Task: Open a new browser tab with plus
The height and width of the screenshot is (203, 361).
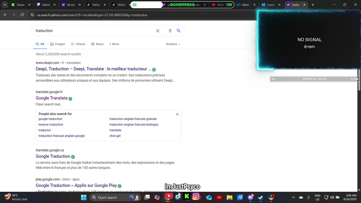Action: coord(313,5)
